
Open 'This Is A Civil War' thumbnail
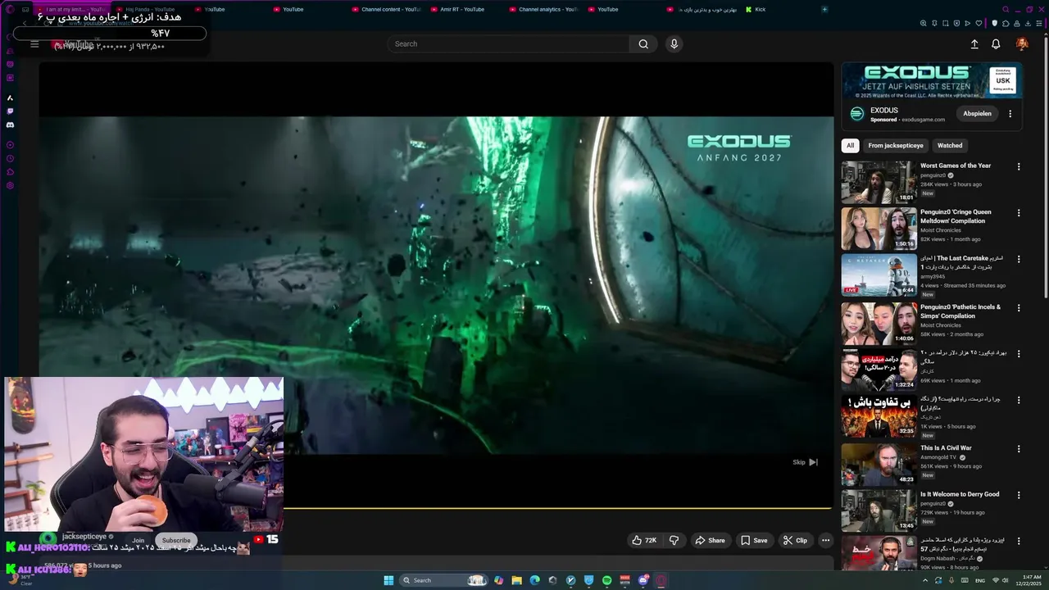(x=879, y=465)
